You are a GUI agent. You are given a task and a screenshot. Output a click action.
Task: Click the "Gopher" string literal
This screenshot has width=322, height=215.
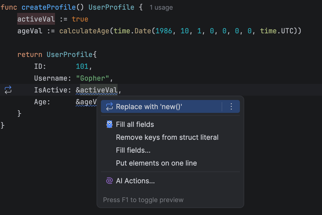point(93,78)
